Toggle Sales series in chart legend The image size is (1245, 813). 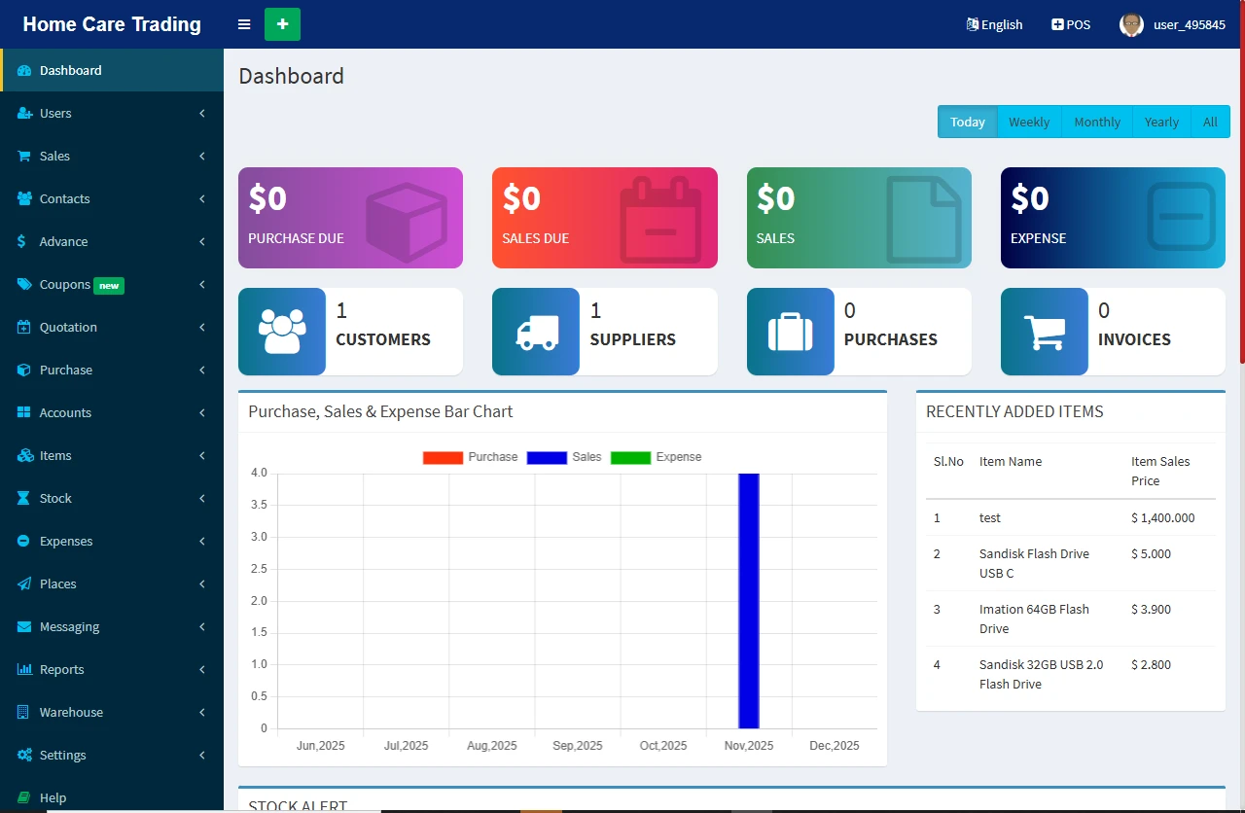click(547, 457)
